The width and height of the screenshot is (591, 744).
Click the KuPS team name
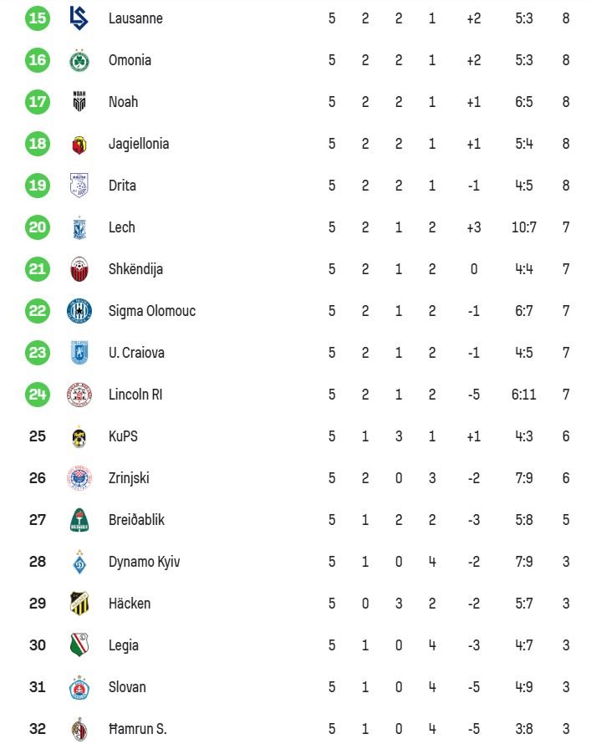point(122,436)
